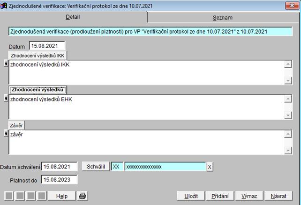Viewport: 301px width, 205px height.
Task: Click the Platnost do date field
Action: [59, 179]
